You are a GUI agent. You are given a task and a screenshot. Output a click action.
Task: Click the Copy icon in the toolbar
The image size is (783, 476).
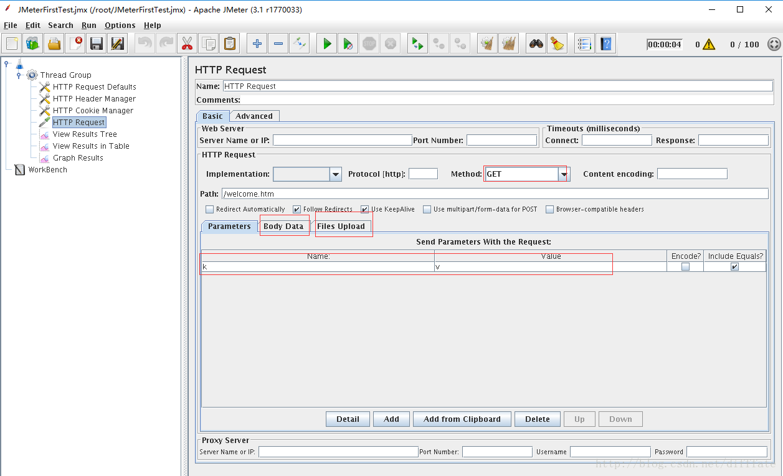tap(209, 44)
